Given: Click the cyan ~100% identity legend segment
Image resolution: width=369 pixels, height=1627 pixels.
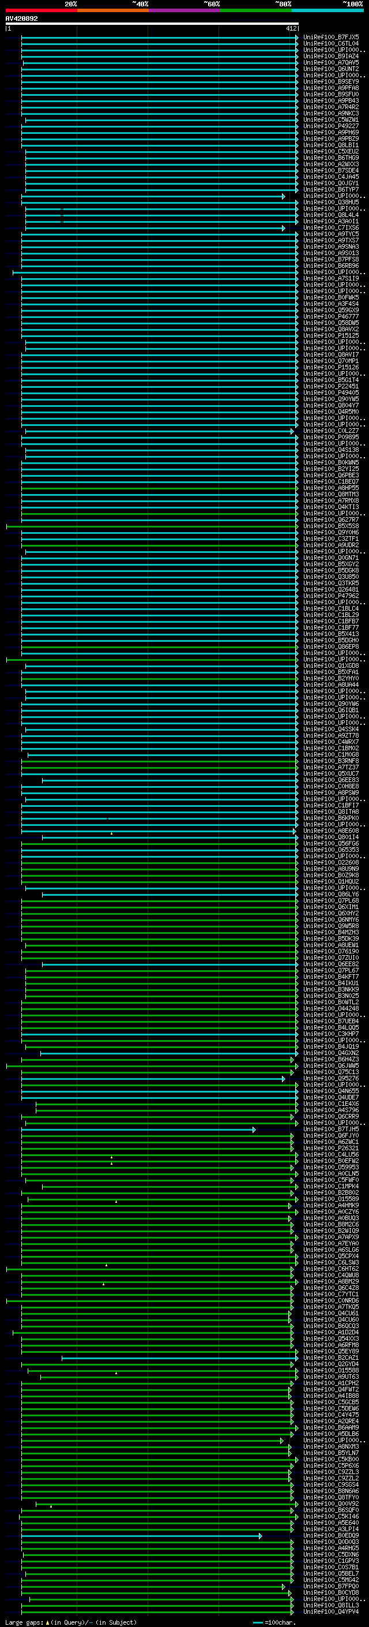Looking at the screenshot, I should (327, 10).
